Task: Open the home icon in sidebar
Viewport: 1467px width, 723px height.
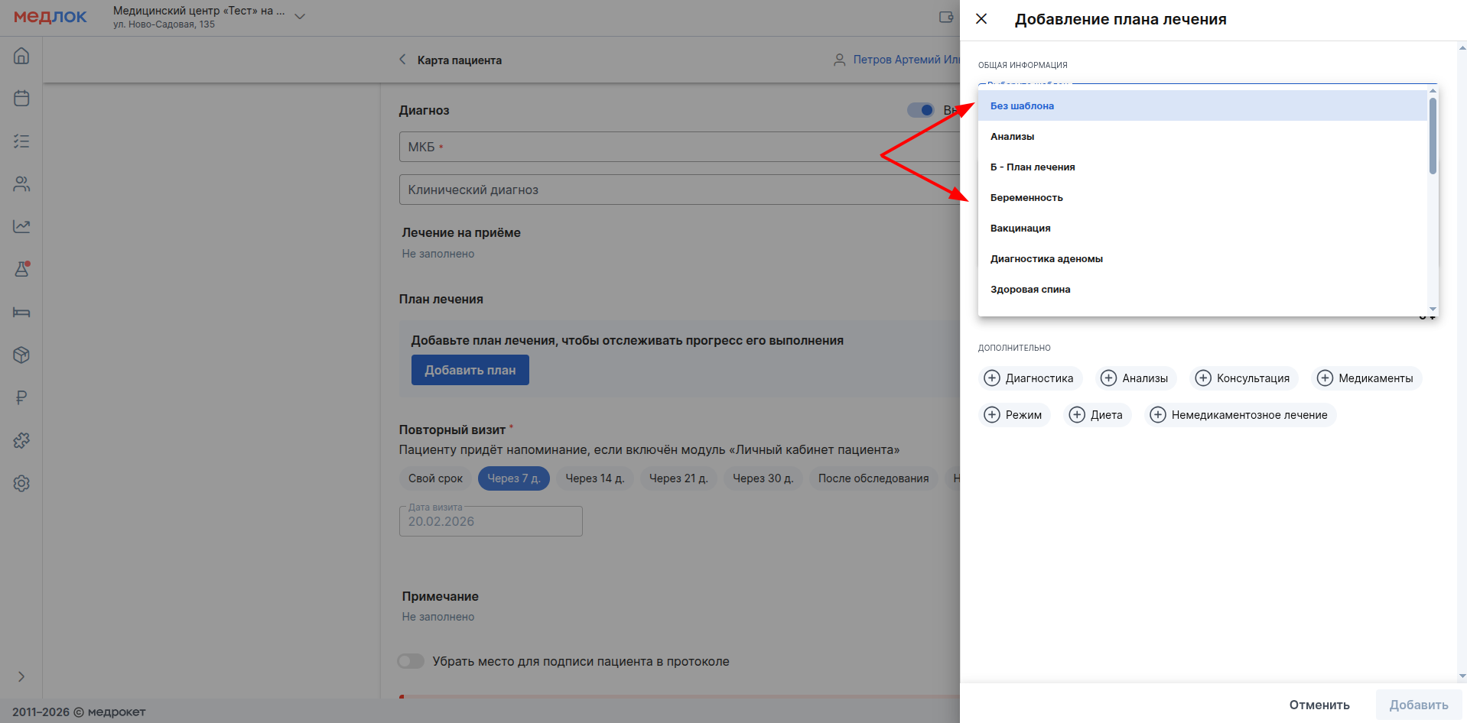Action: 21,56
